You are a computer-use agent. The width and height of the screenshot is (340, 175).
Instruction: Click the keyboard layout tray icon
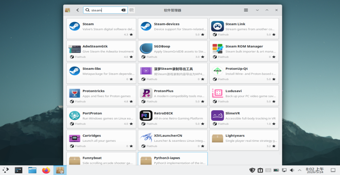click(x=268, y=170)
